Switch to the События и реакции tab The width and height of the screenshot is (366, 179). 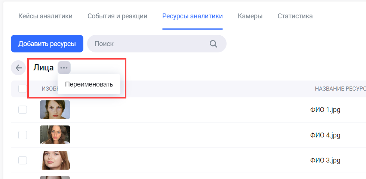[117, 16]
